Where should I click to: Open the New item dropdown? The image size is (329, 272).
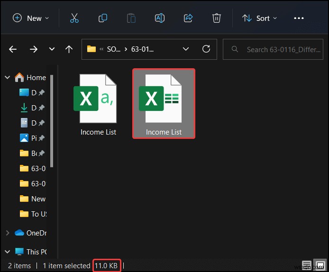tap(31, 18)
